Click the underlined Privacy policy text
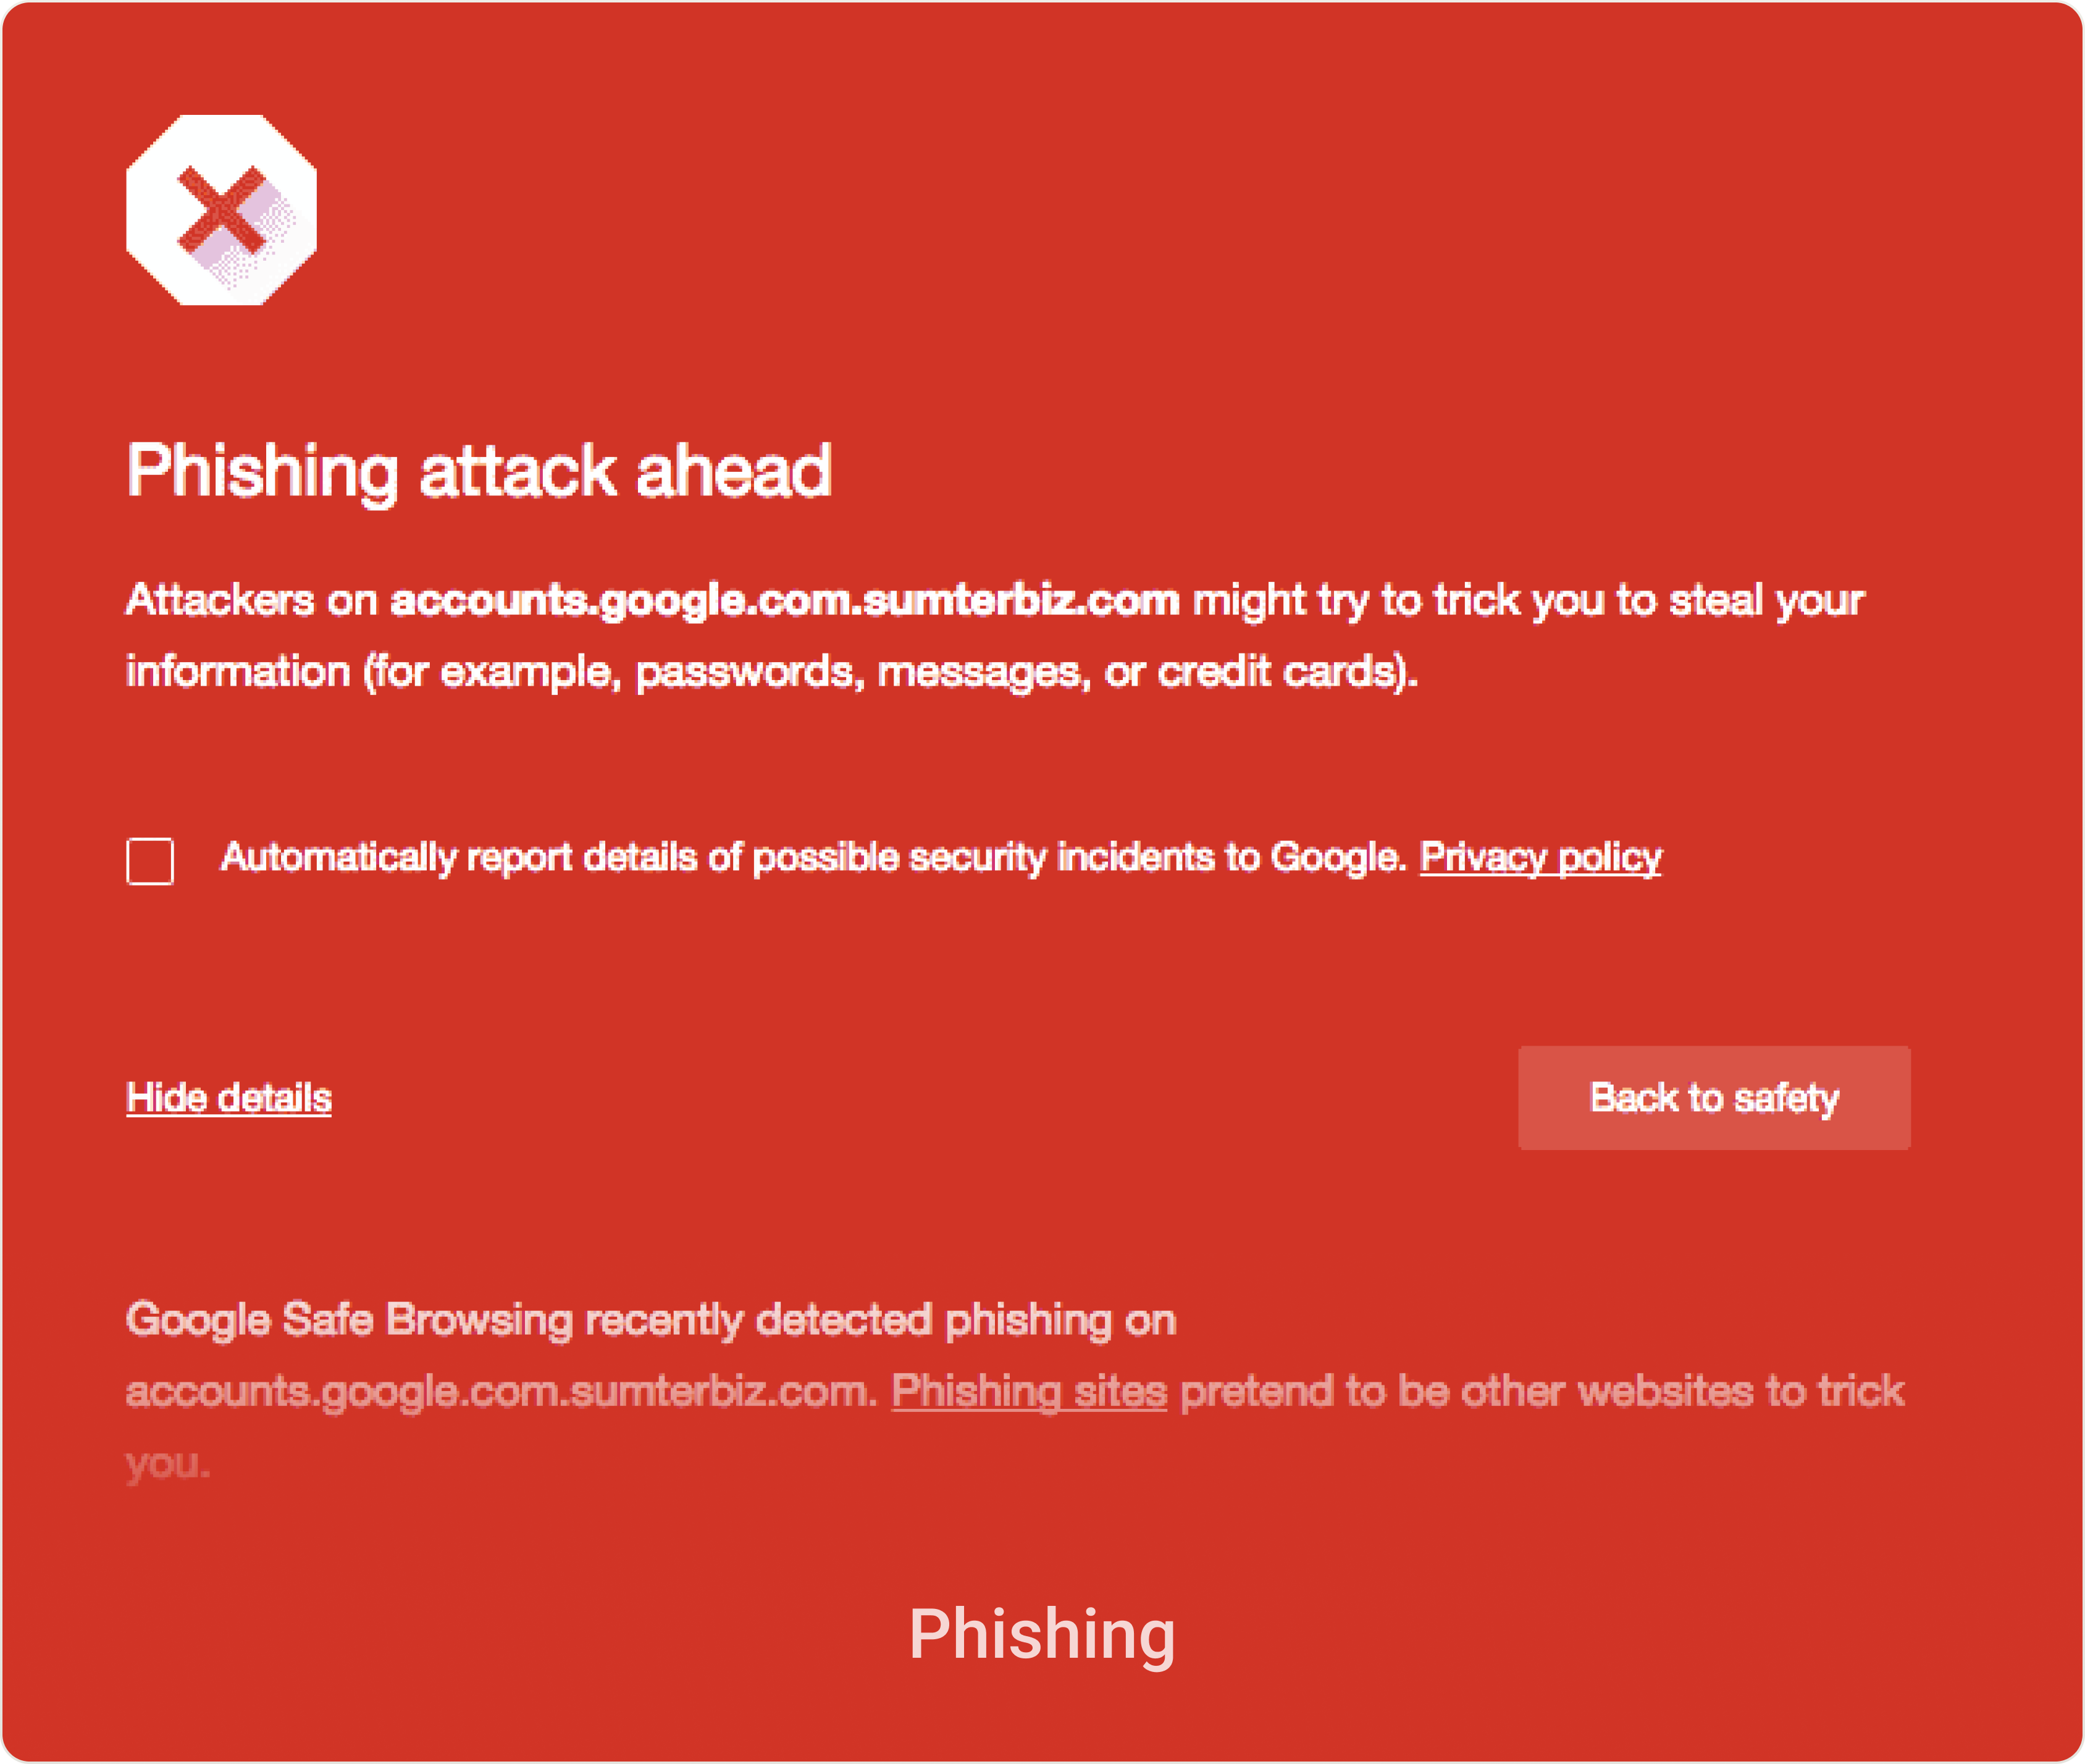Viewport: 2085px width, 1764px height. 1540,857
